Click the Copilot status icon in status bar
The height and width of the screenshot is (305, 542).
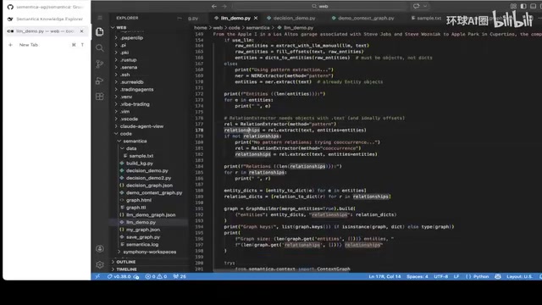coord(498,276)
